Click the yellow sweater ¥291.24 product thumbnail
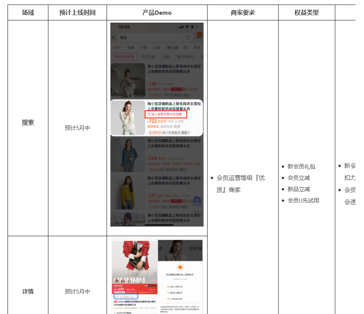 (128, 192)
